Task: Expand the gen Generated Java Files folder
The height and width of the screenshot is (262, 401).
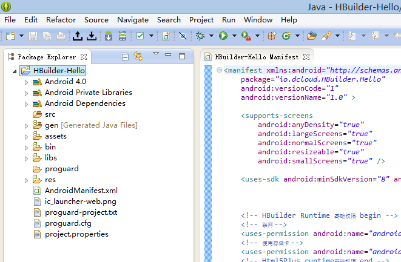Action: coord(26,126)
